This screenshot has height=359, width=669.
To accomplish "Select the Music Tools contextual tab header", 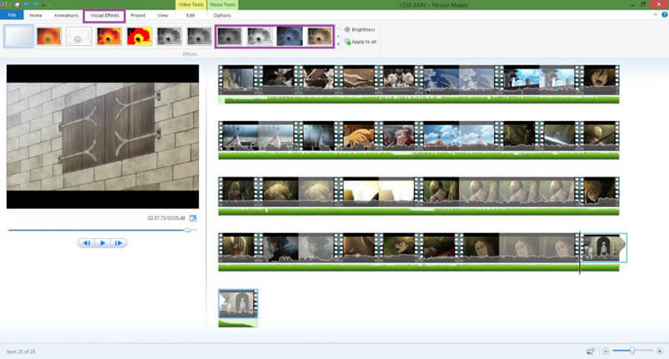I will pos(222,5).
